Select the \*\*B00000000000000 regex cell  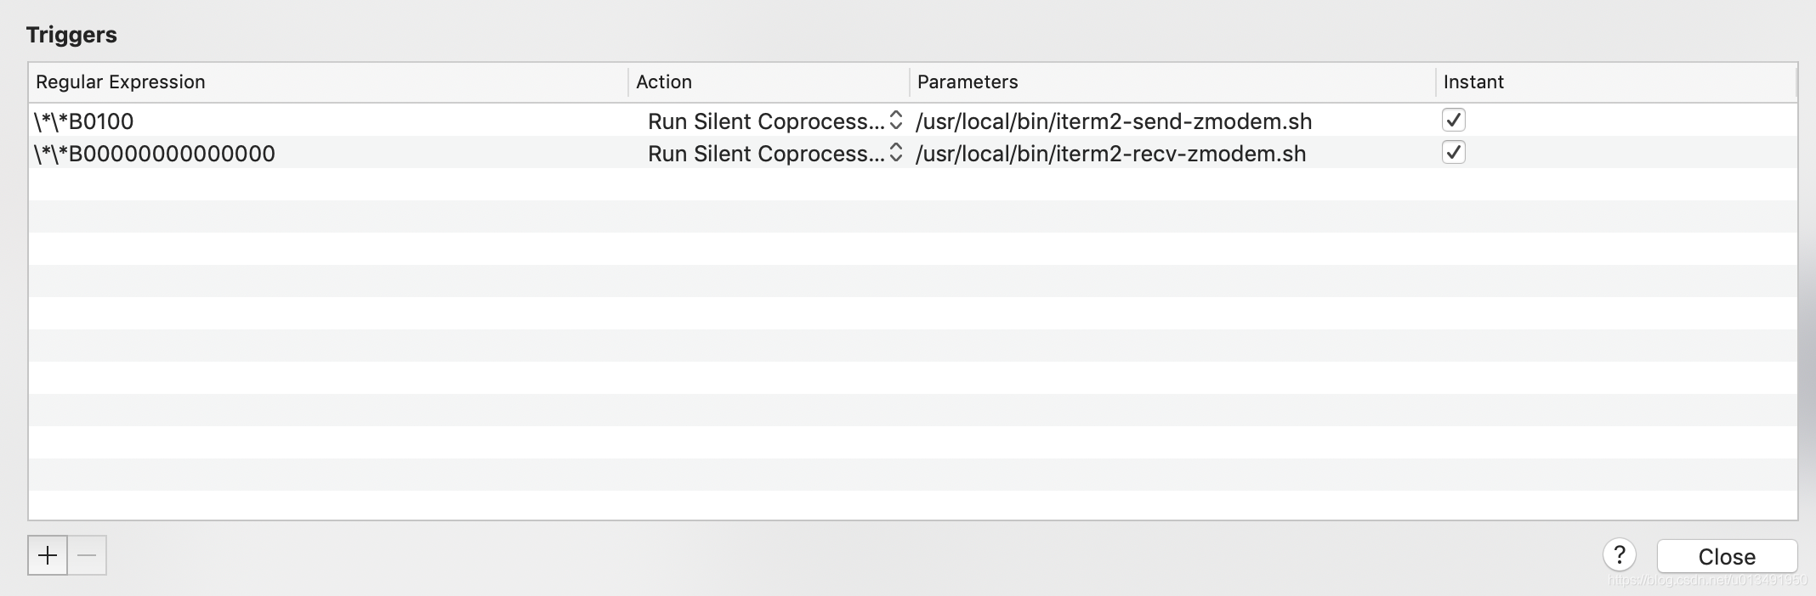coord(154,154)
